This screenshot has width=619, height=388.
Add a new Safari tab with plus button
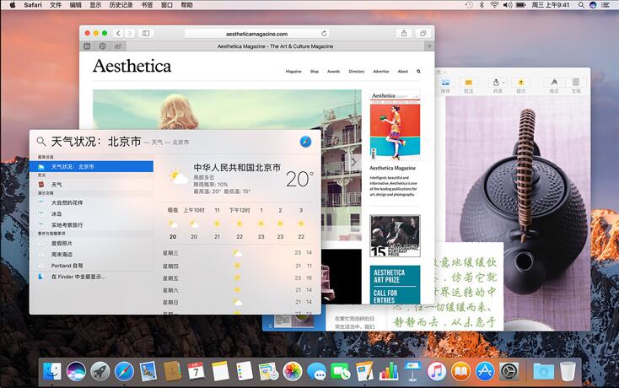[x=429, y=46]
